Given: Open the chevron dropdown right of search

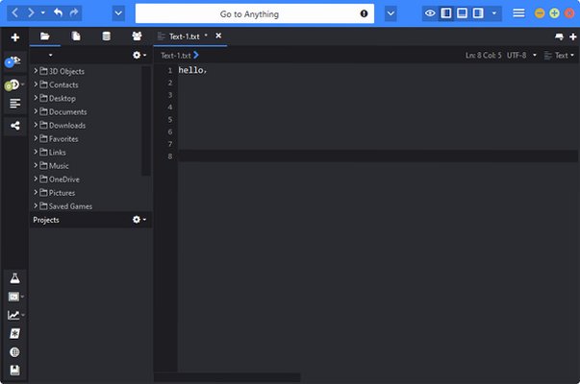Looking at the screenshot, I should pos(391,13).
